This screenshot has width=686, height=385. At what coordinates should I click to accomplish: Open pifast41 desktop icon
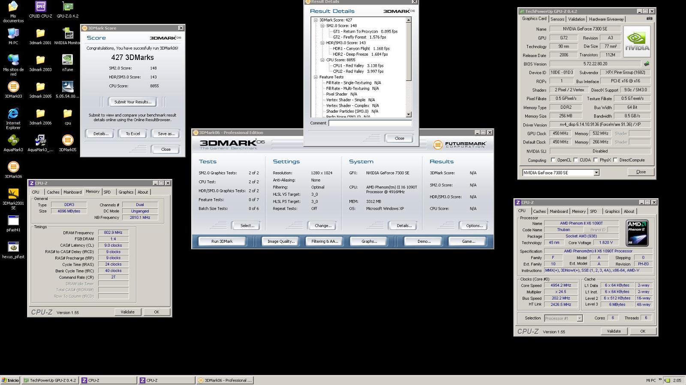pos(13,224)
